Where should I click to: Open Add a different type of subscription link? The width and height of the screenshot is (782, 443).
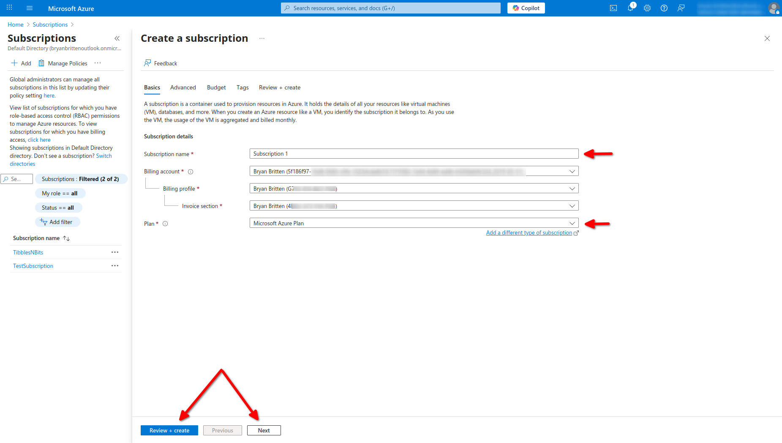coord(529,233)
